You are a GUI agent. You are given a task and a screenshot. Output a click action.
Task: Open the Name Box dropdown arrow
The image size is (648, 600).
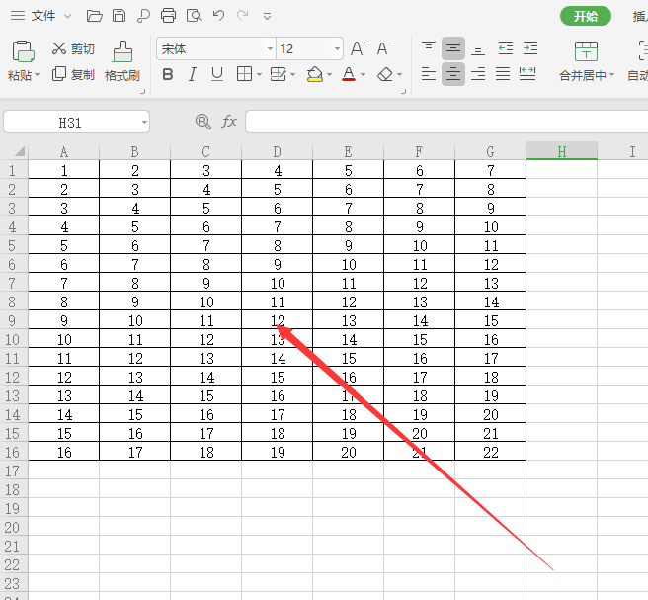pyautogui.click(x=144, y=122)
